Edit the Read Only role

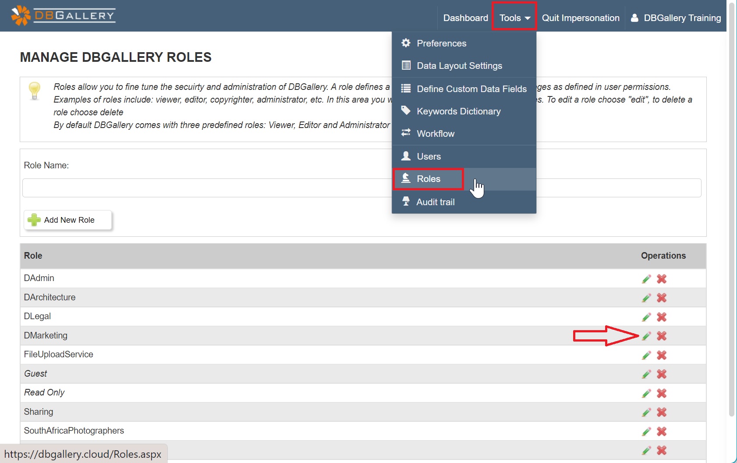click(646, 393)
